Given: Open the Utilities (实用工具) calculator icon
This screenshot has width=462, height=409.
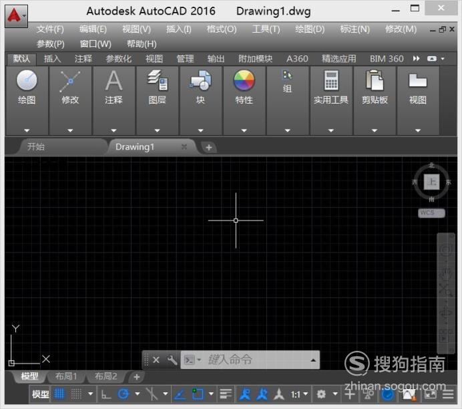Looking at the screenshot, I should (331, 80).
